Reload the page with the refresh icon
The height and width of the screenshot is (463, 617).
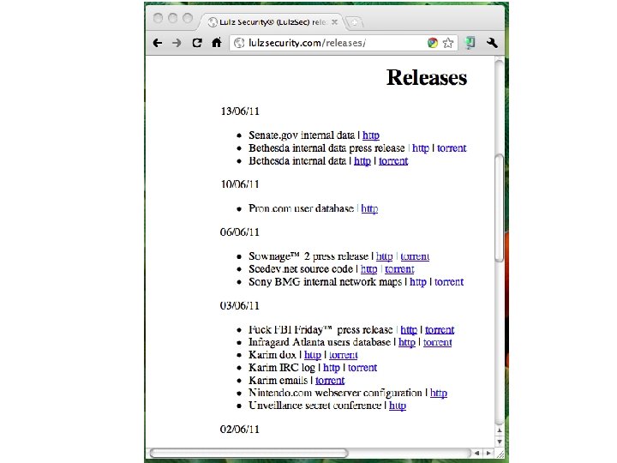coord(197,43)
